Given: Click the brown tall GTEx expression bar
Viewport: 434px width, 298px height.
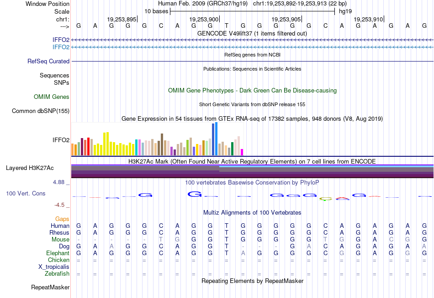Looking at the screenshot, I should click(162, 144).
